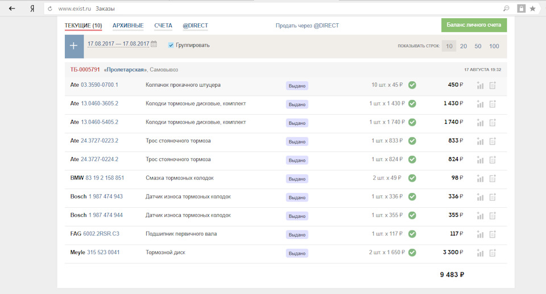Click the lock/protect icon in address bar
This screenshot has width=546, height=294.
[521, 9]
